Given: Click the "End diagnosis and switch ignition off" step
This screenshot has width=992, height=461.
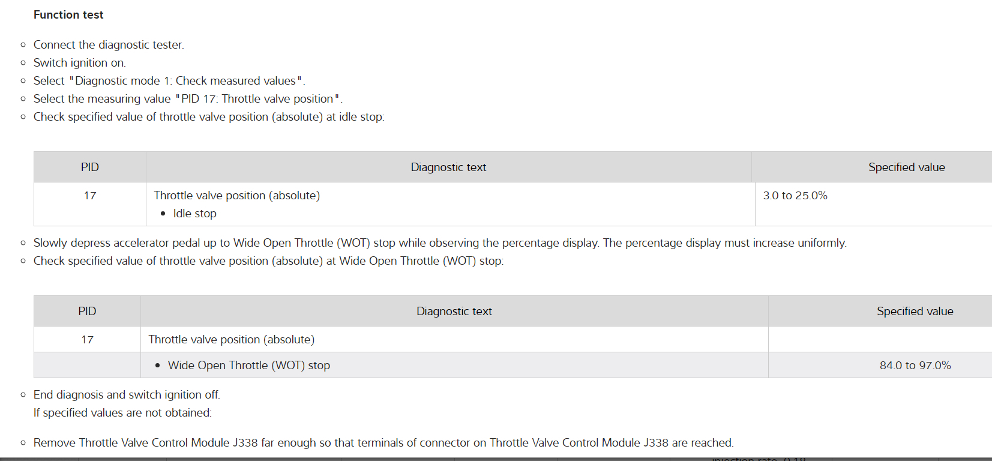Looking at the screenshot, I should pos(127,395).
